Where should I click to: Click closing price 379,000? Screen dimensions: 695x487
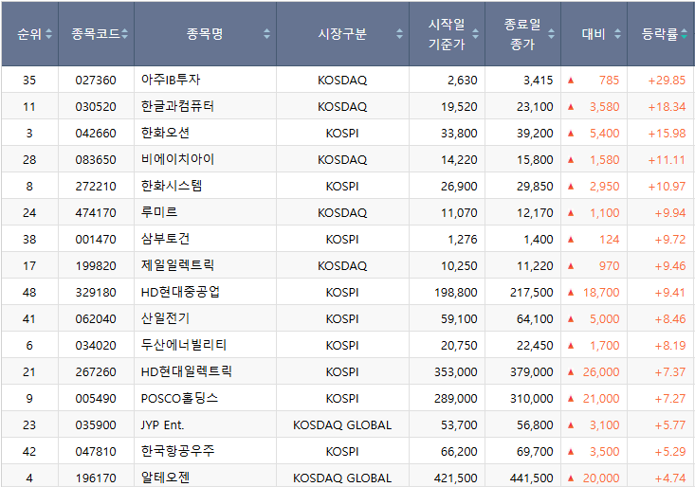pos(532,372)
